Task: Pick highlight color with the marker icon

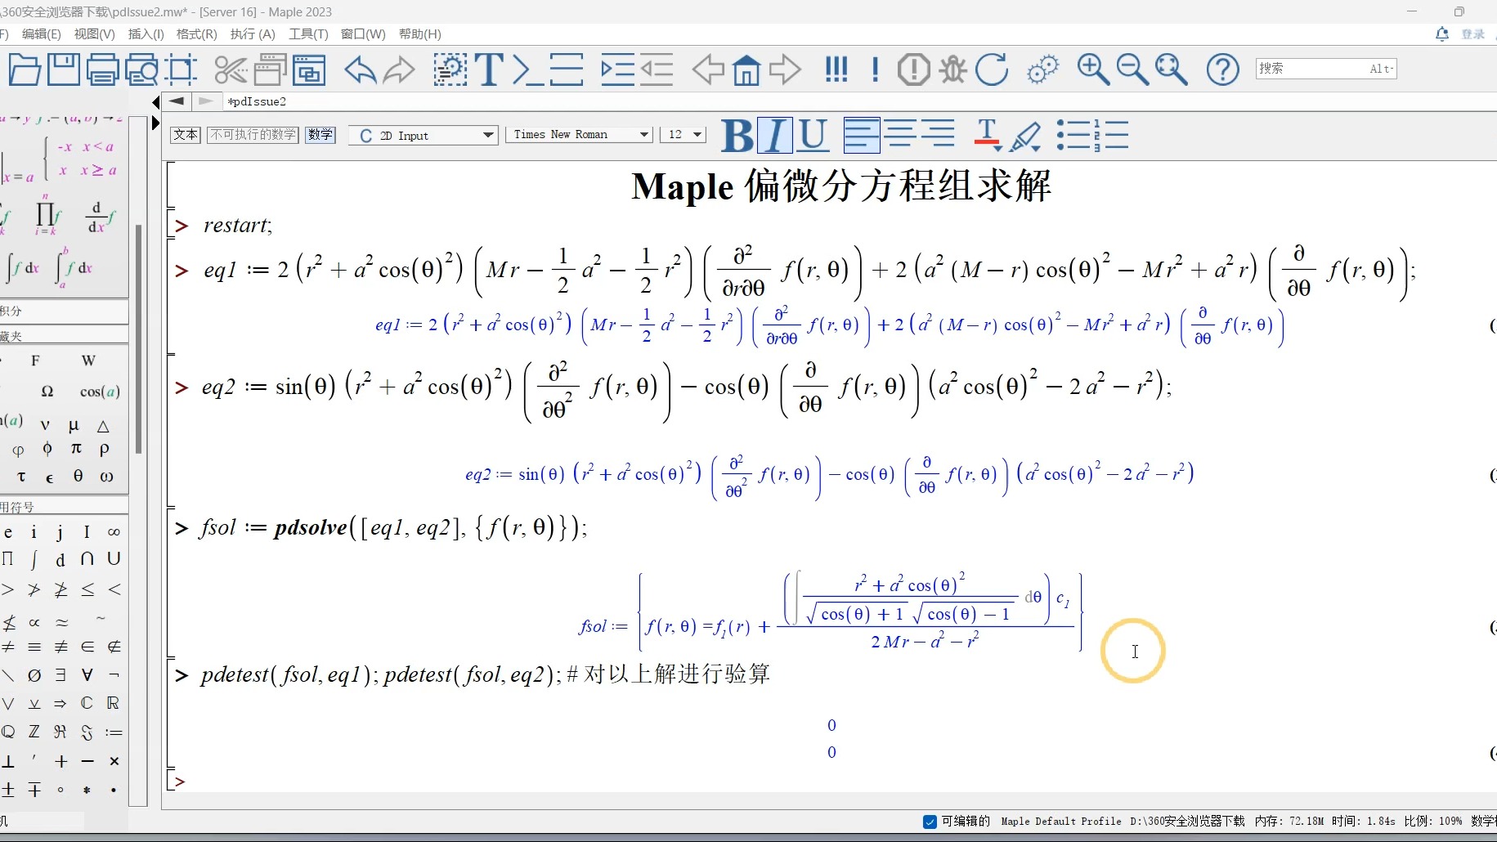Action: click(x=1026, y=136)
